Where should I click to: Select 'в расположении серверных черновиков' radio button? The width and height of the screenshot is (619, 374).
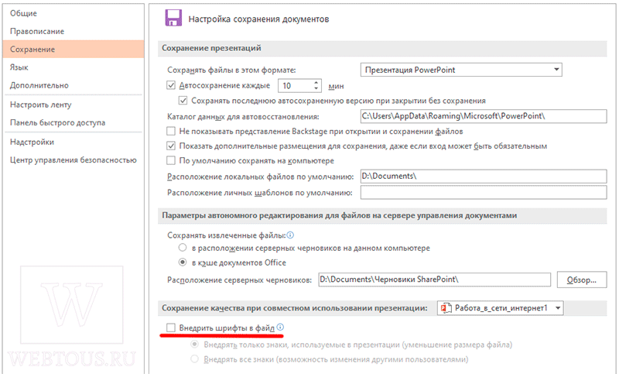click(x=183, y=248)
